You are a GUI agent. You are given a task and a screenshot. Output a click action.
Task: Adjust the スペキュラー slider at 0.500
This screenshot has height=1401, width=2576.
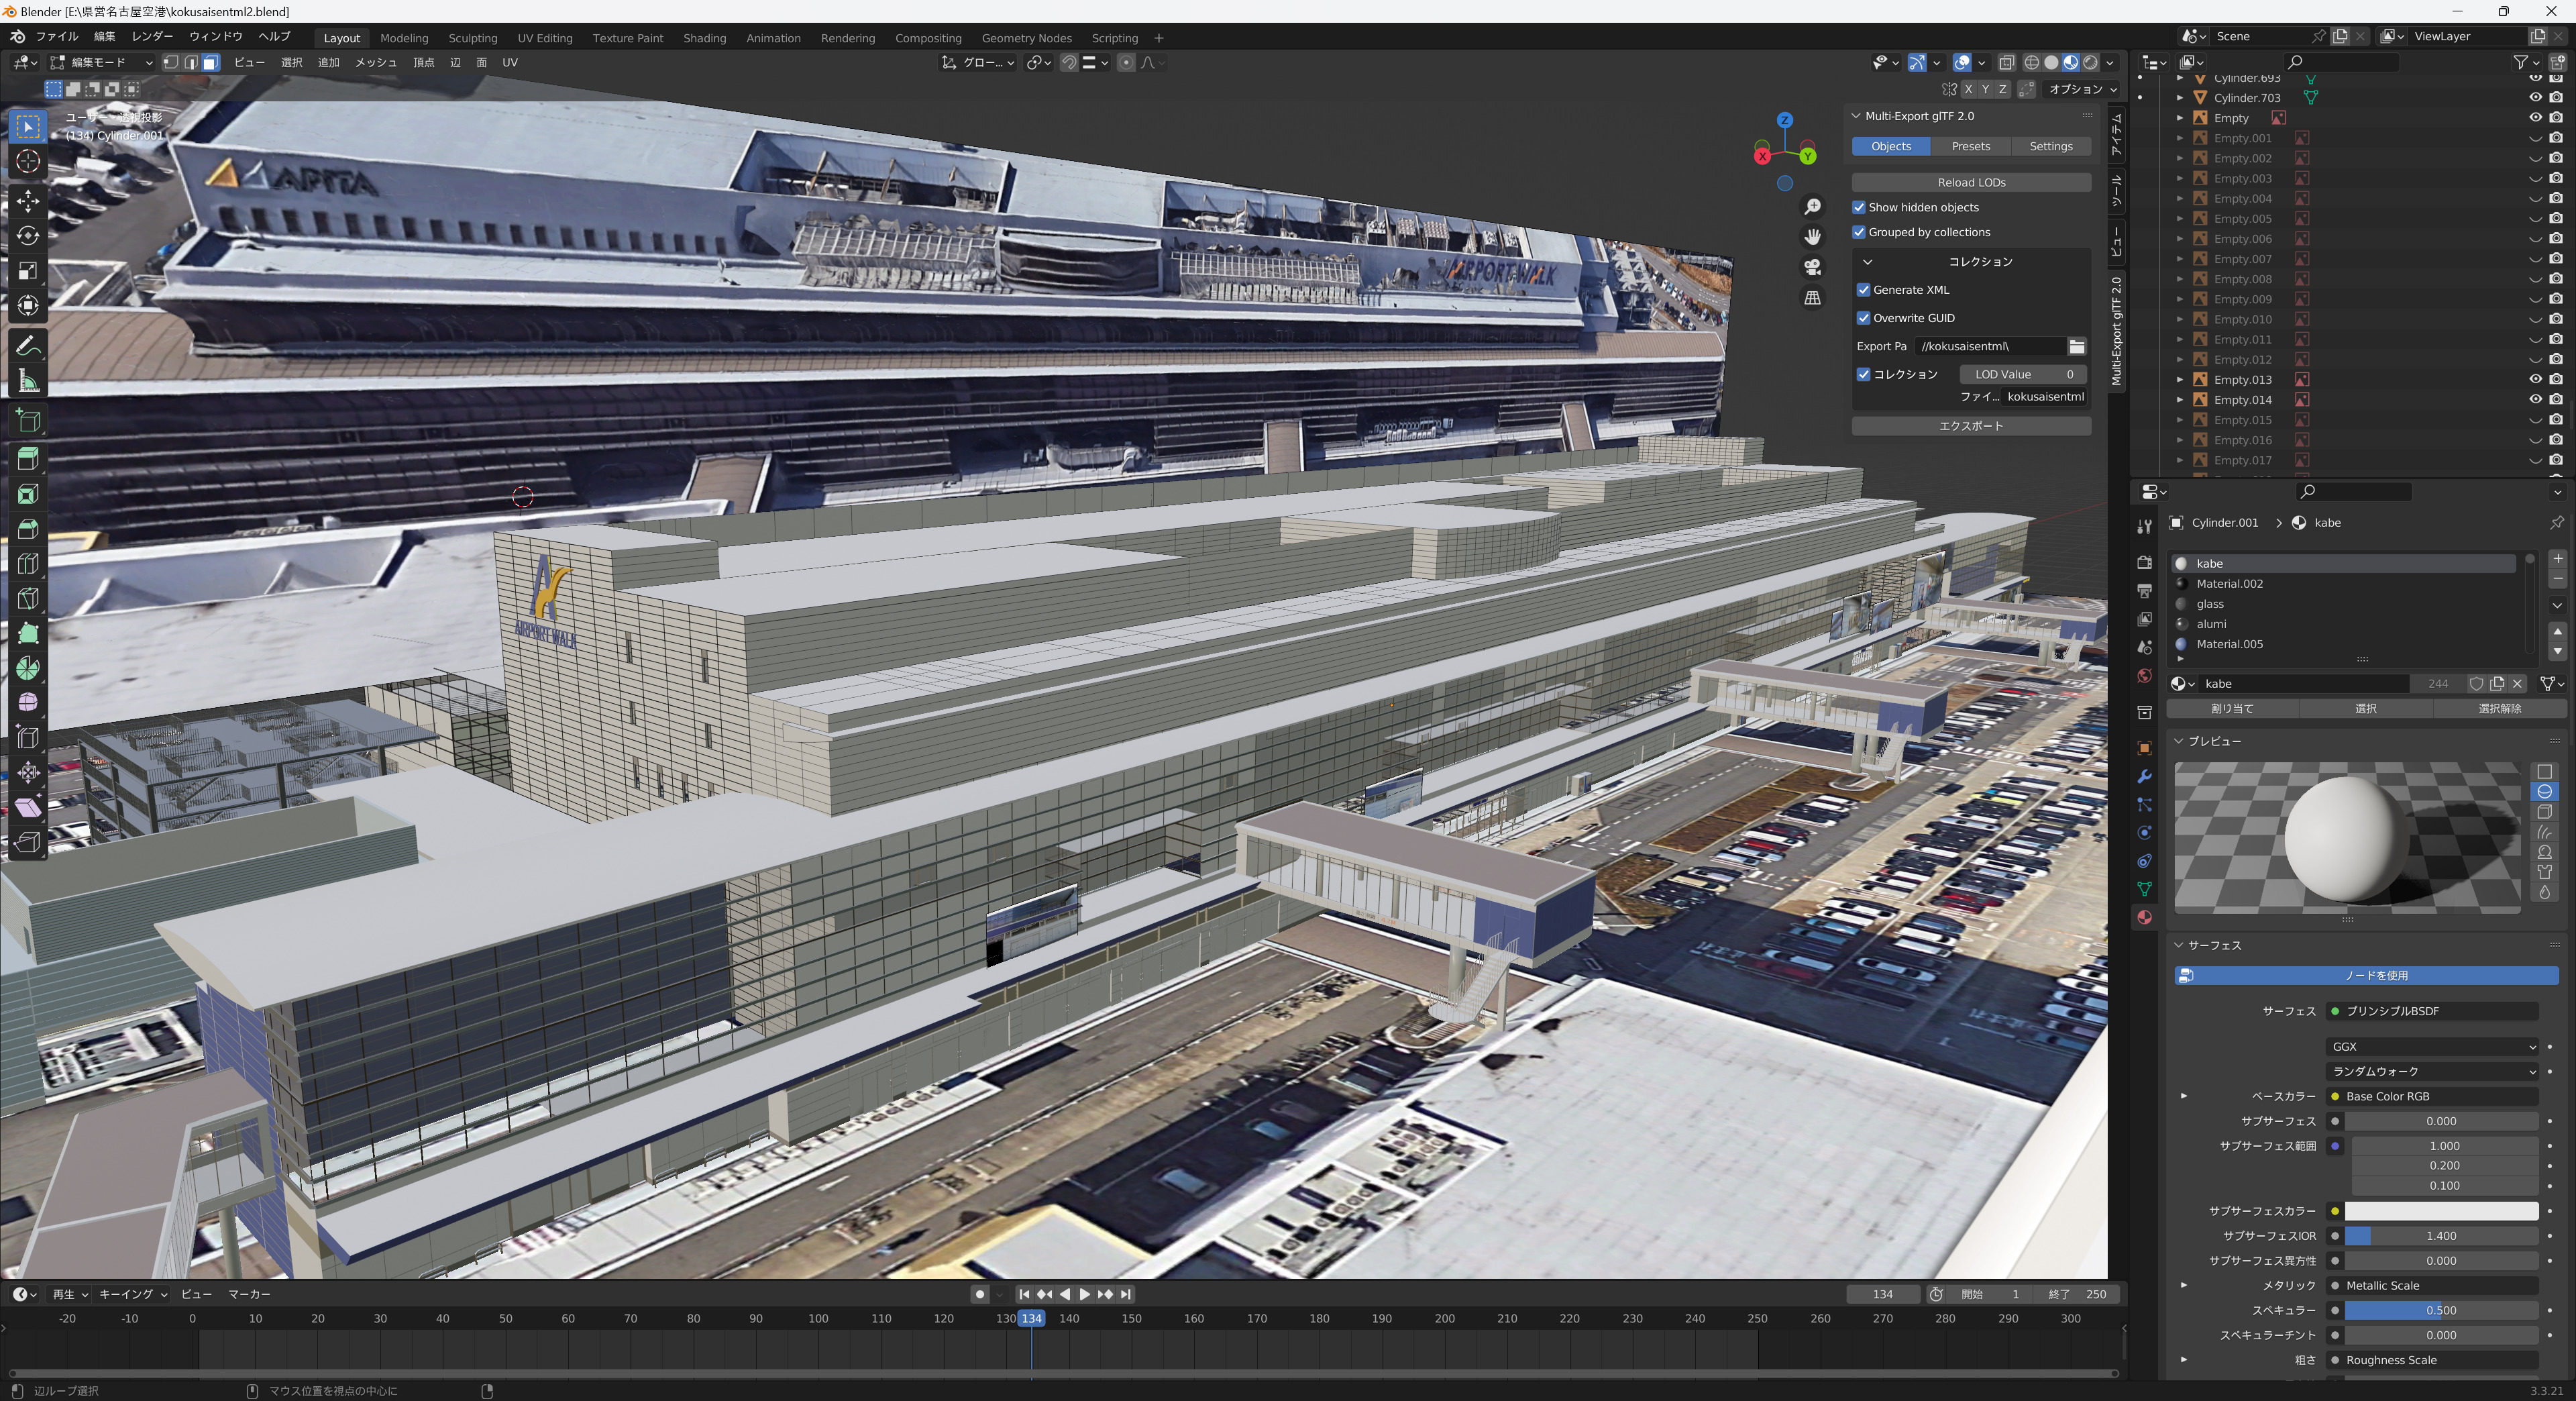coord(2441,1310)
